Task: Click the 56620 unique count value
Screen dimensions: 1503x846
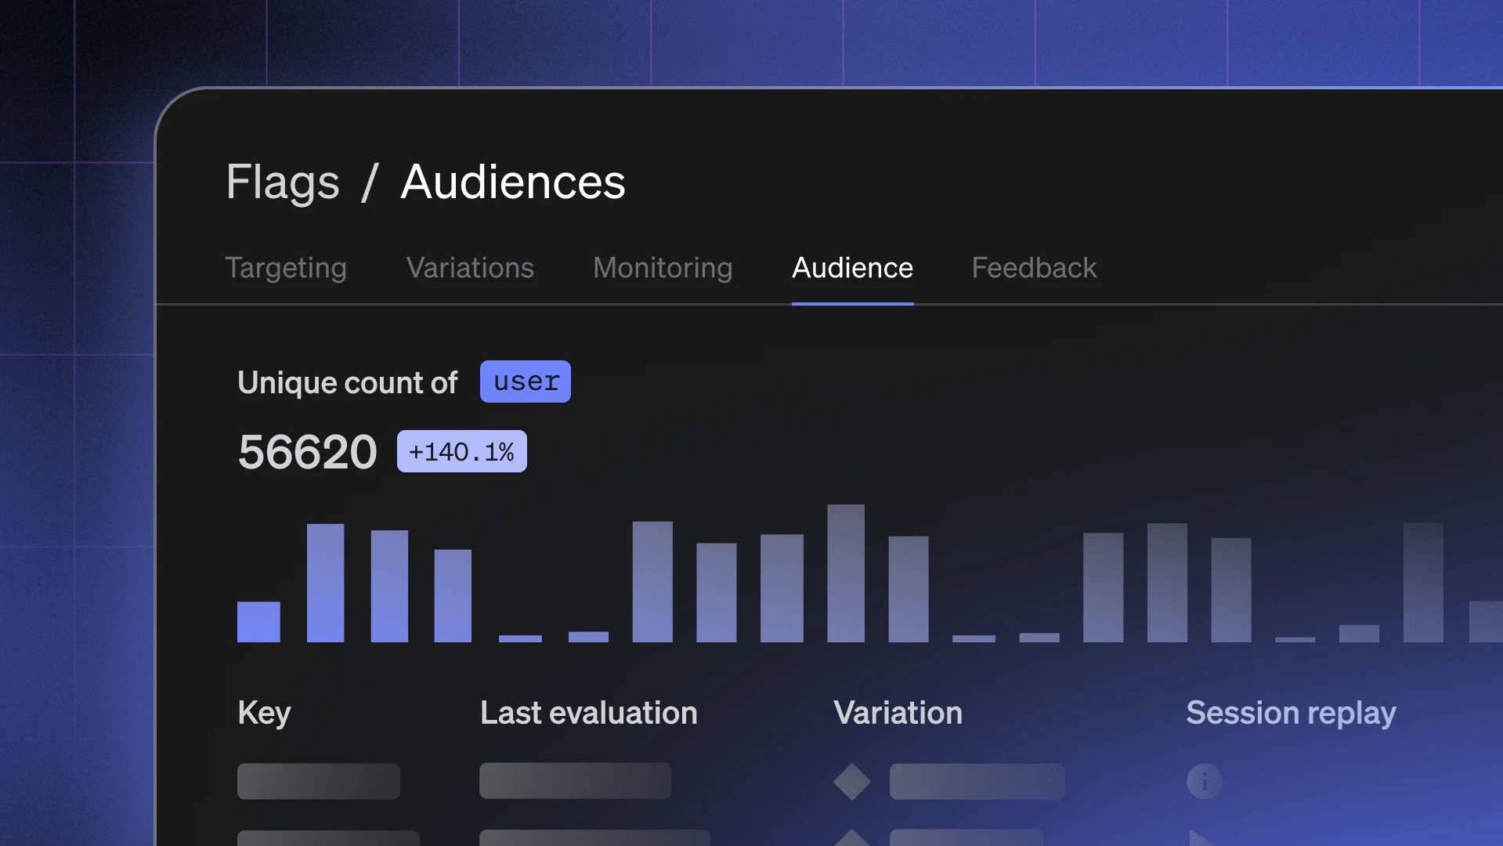Action: (307, 452)
